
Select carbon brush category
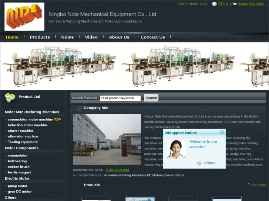coord(19,167)
